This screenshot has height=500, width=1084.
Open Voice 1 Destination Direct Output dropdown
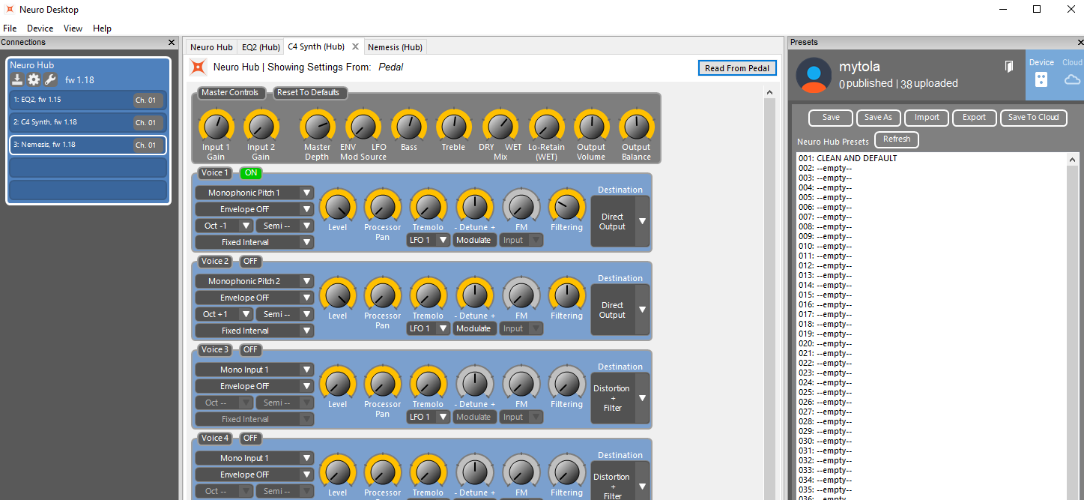[620, 221]
